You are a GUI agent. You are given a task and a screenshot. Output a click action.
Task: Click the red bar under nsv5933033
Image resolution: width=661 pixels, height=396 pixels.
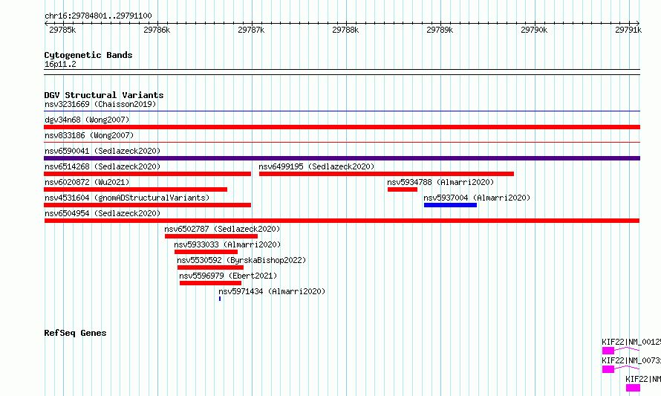coord(206,252)
